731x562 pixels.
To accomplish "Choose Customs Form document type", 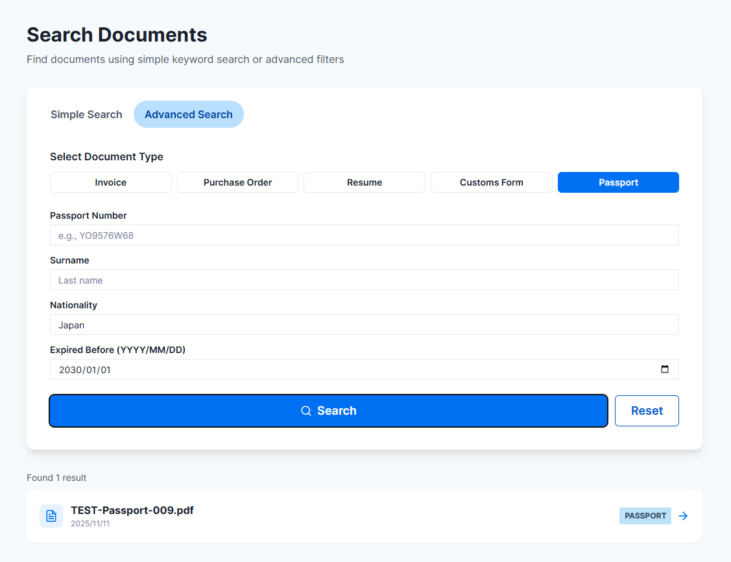I will point(492,182).
